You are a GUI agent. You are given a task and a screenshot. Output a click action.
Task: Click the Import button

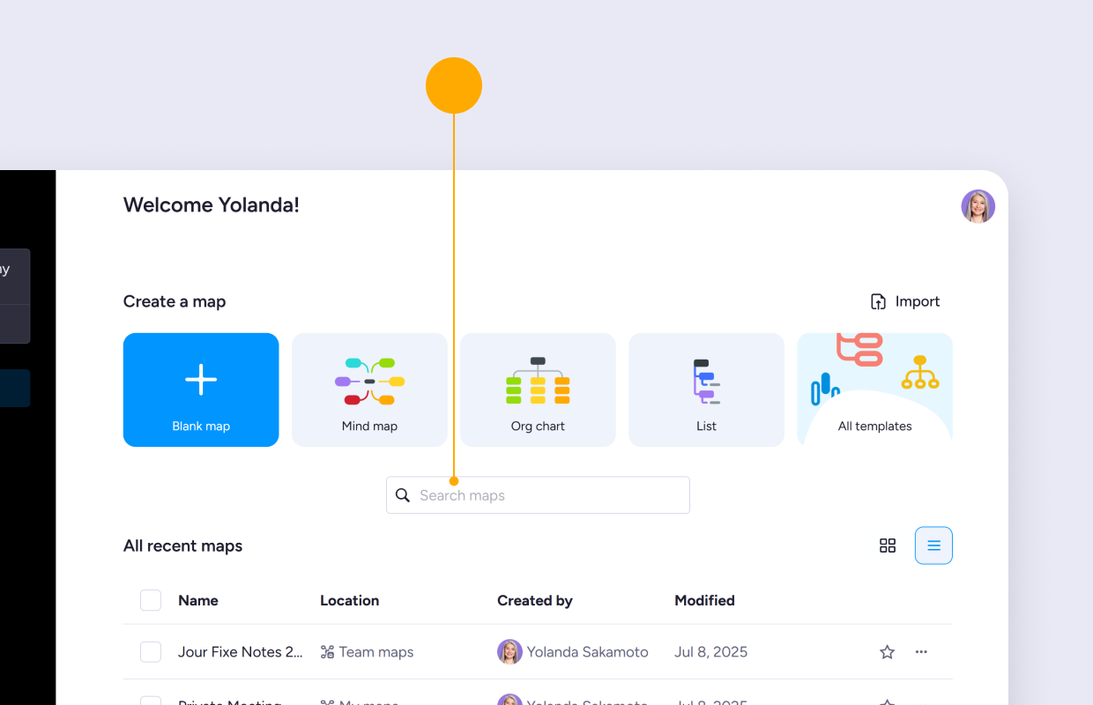(905, 301)
